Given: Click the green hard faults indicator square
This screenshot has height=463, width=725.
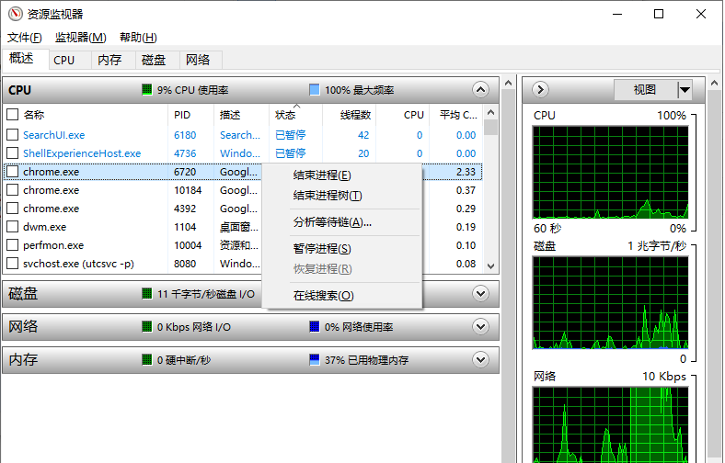Looking at the screenshot, I should (x=146, y=359).
